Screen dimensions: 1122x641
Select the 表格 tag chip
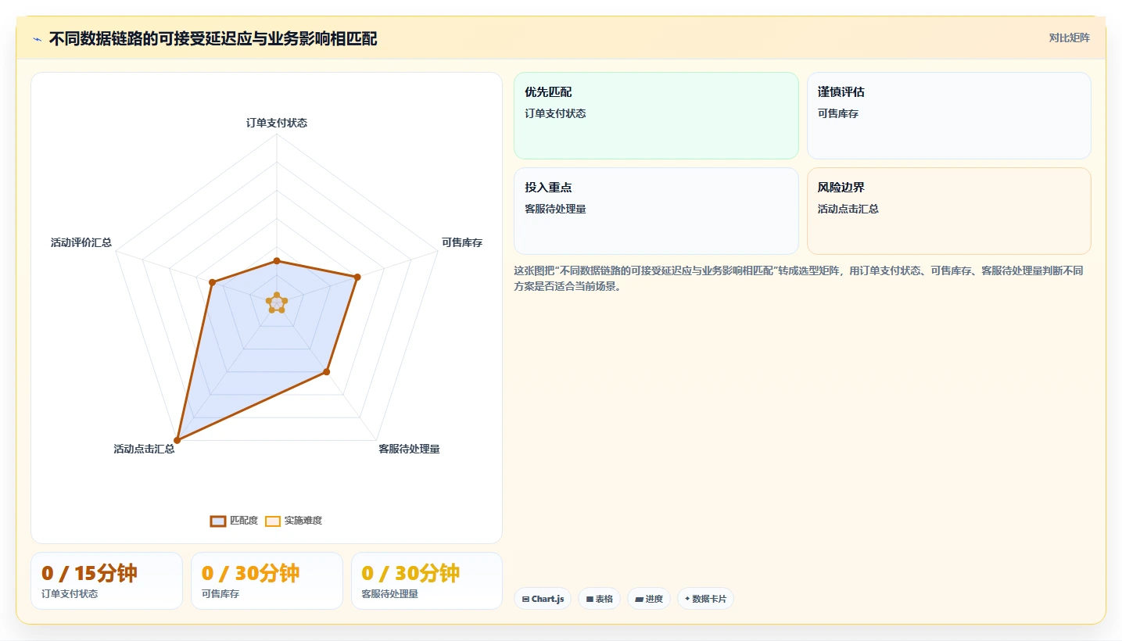tap(599, 599)
